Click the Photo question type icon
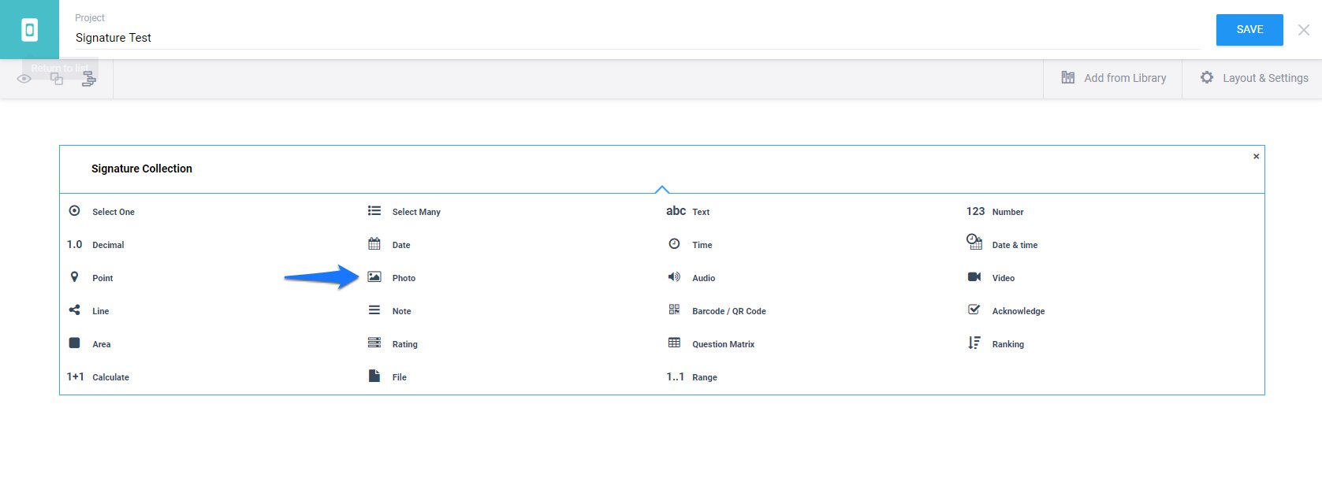Viewport: 1322px width, 493px height. point(374,277)
